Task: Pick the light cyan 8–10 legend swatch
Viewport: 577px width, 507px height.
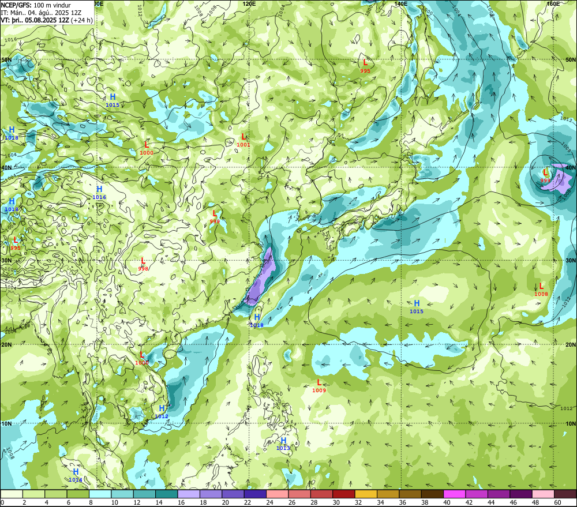Action: (100, 494)
